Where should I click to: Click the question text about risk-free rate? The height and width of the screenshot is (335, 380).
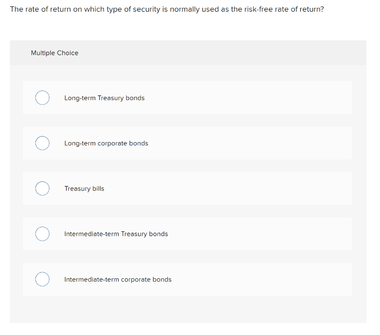pyautogui.click(x=167, y=9)
